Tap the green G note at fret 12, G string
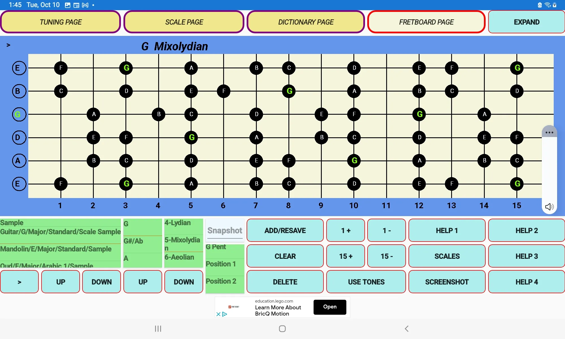565x339 pixels. click(420, 114)
